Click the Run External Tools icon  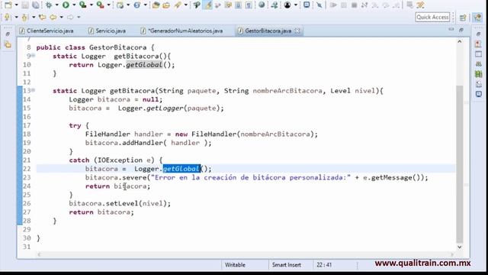click(100, 5)
